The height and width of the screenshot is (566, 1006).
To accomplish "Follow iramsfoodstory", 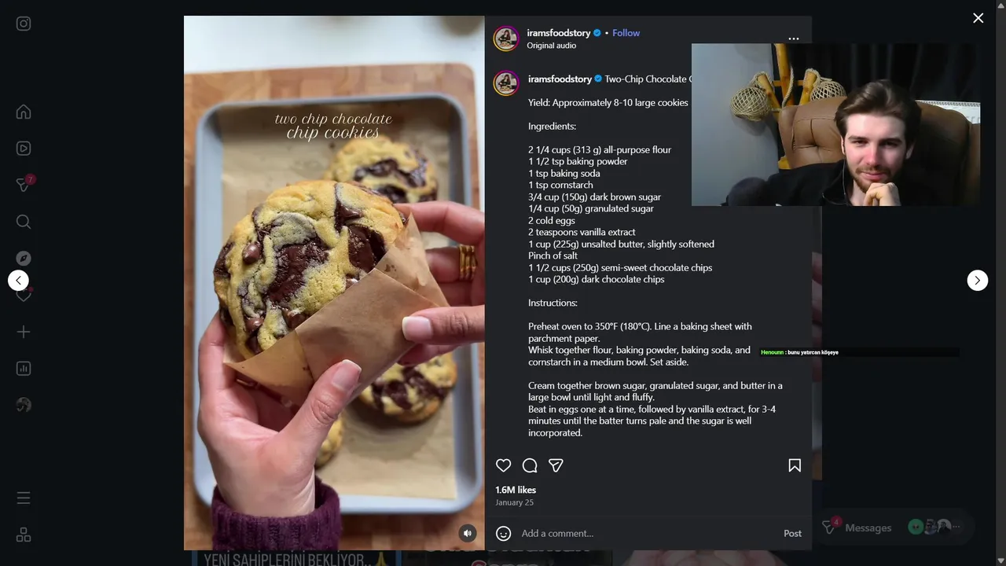I will 626,33.
